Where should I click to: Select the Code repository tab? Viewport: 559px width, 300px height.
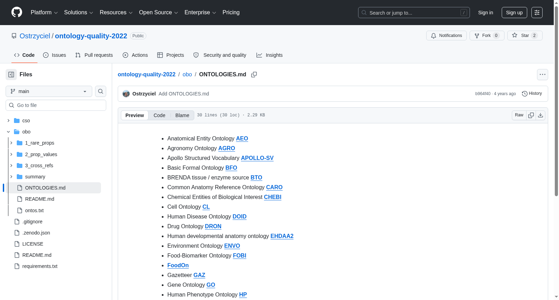coord(24,55)
